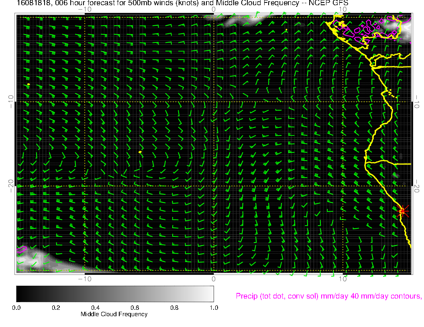Click the 0.8 tick label under the colorbar
The width and height of the screenshot is (424, 327).
click(x=174, y=308)
